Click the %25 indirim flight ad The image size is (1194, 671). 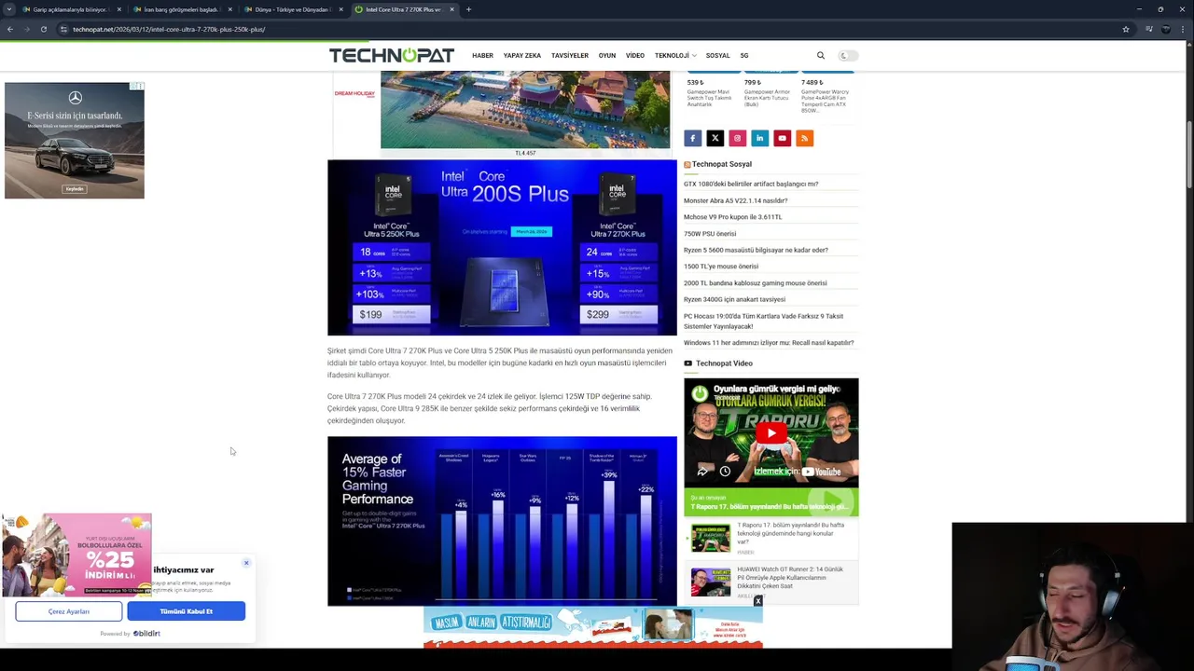point(76,555)
